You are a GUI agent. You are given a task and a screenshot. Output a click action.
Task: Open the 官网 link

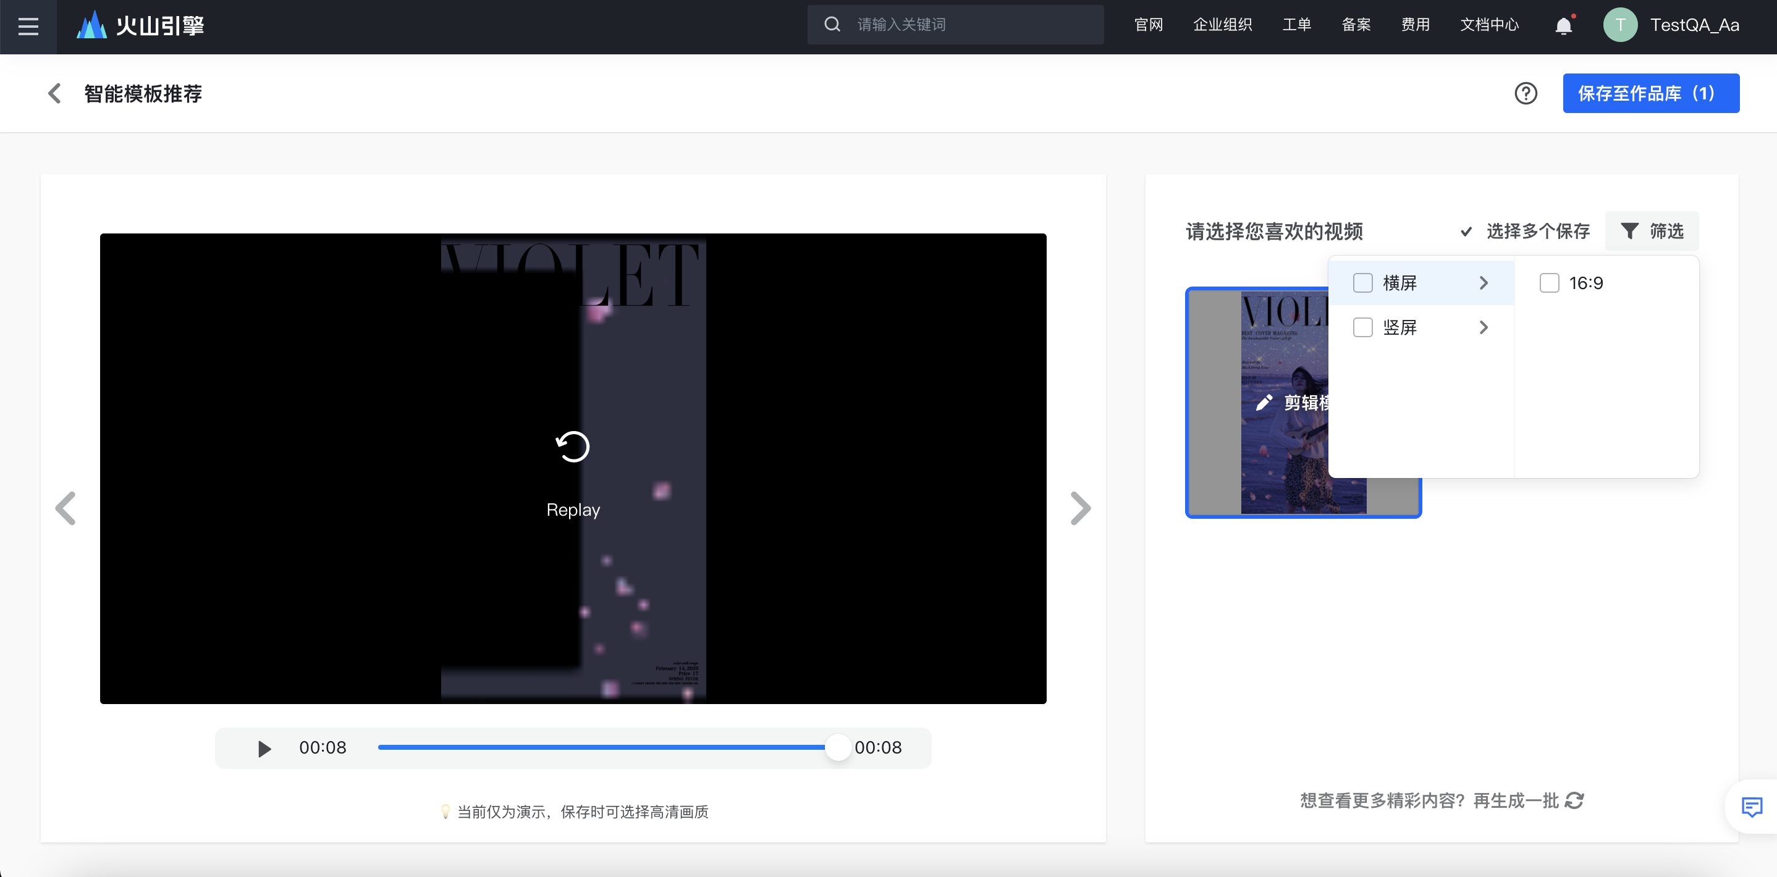pyautogui.click(x=1149, y=25)
